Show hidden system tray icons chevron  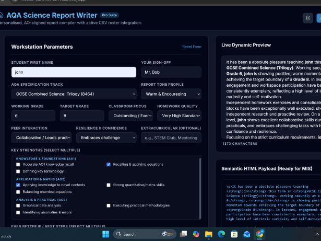(x=317, y=234)
